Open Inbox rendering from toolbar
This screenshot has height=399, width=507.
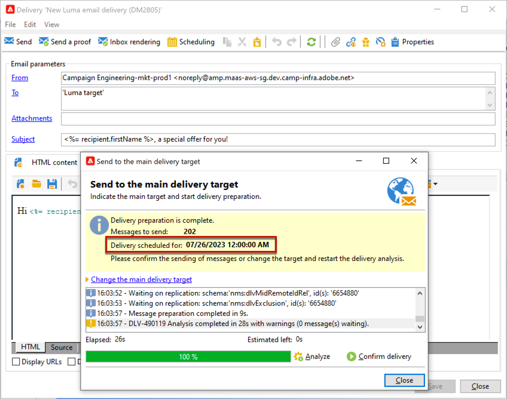(x=129, y=42)
